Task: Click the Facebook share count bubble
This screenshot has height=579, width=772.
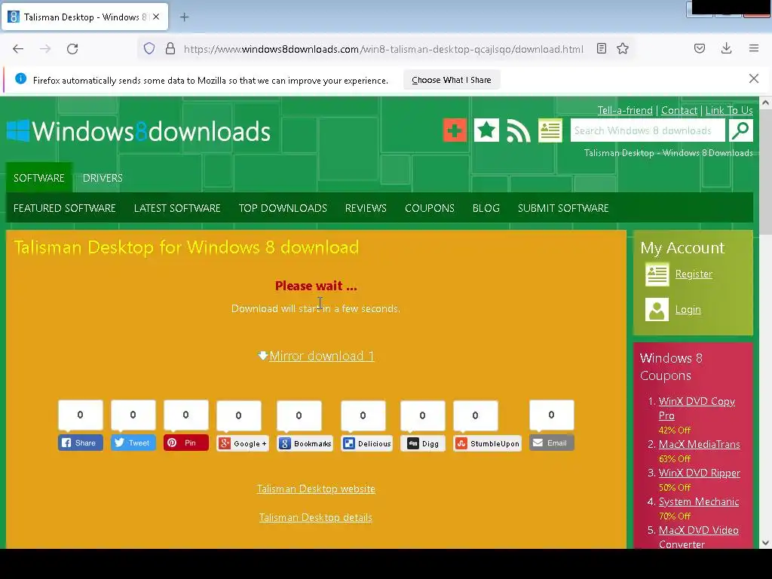Action: tap(80, 415)
